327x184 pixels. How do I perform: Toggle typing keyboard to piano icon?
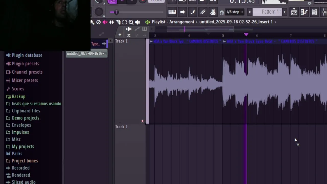(172, 12)
